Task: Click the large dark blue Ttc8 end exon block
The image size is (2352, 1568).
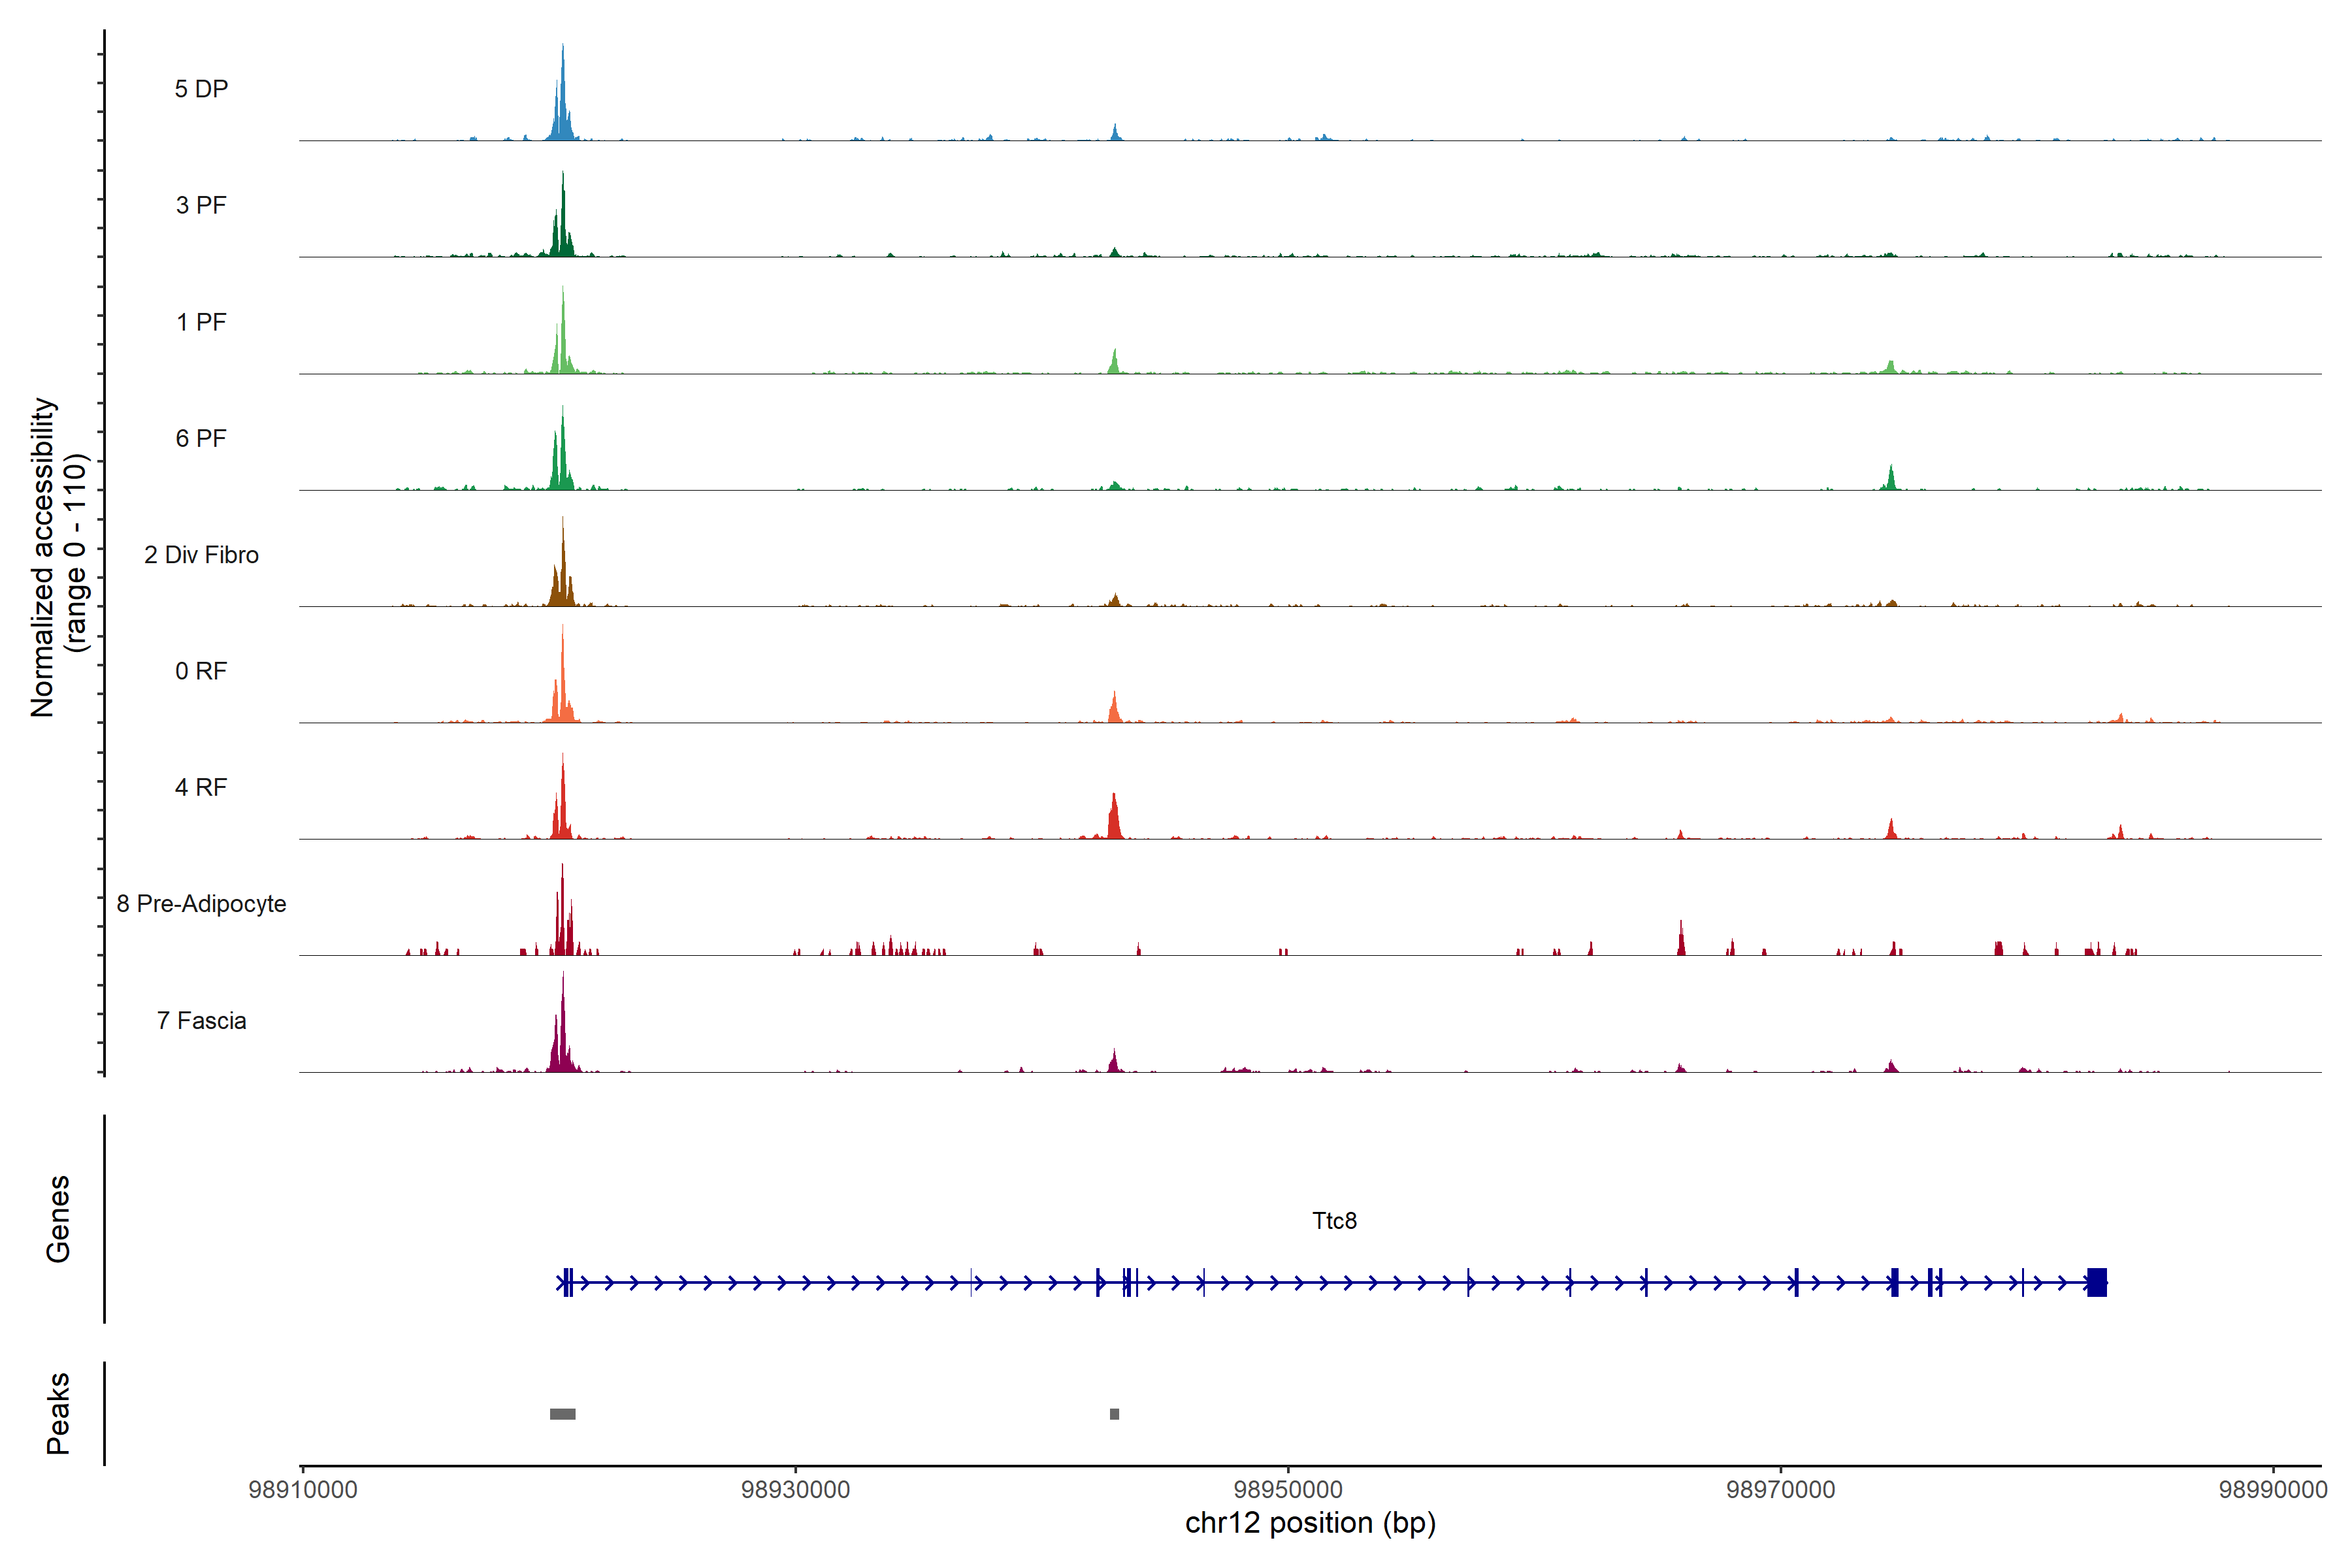Action: (2097, 1282)
